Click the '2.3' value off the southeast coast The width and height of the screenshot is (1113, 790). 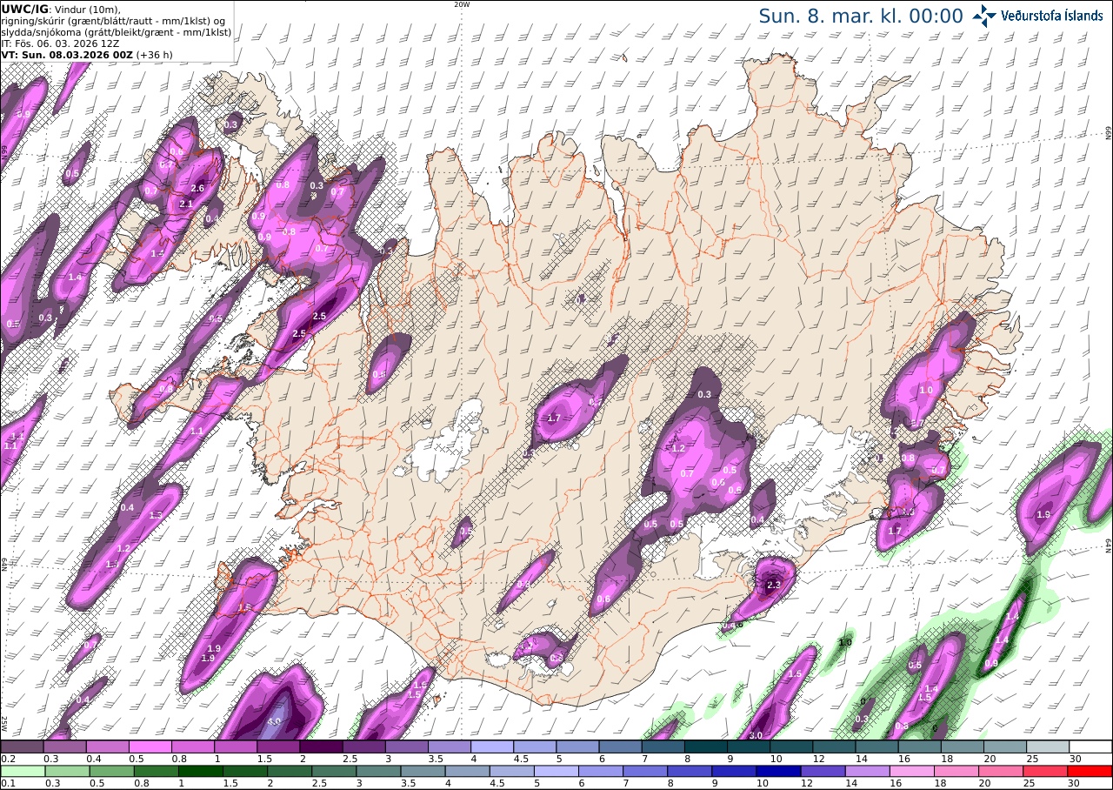tap(774, 586)
